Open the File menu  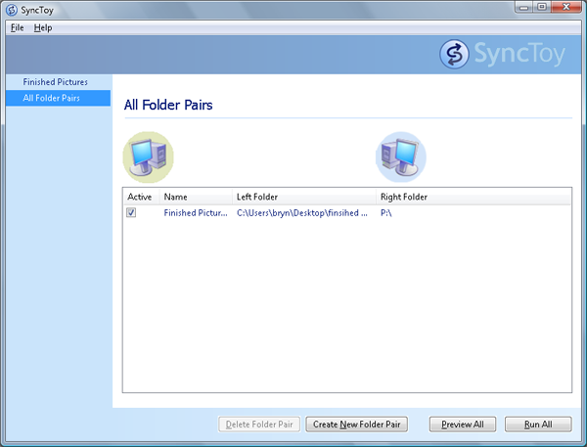click(18, 27)
